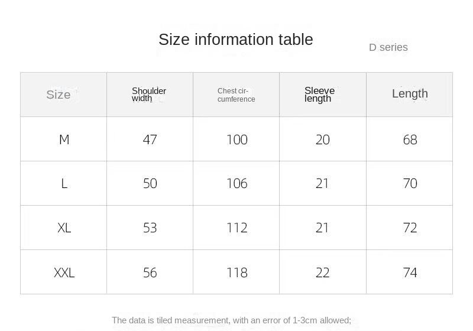Select the XL size row label
473x331 pixels.
click(64, 228)
